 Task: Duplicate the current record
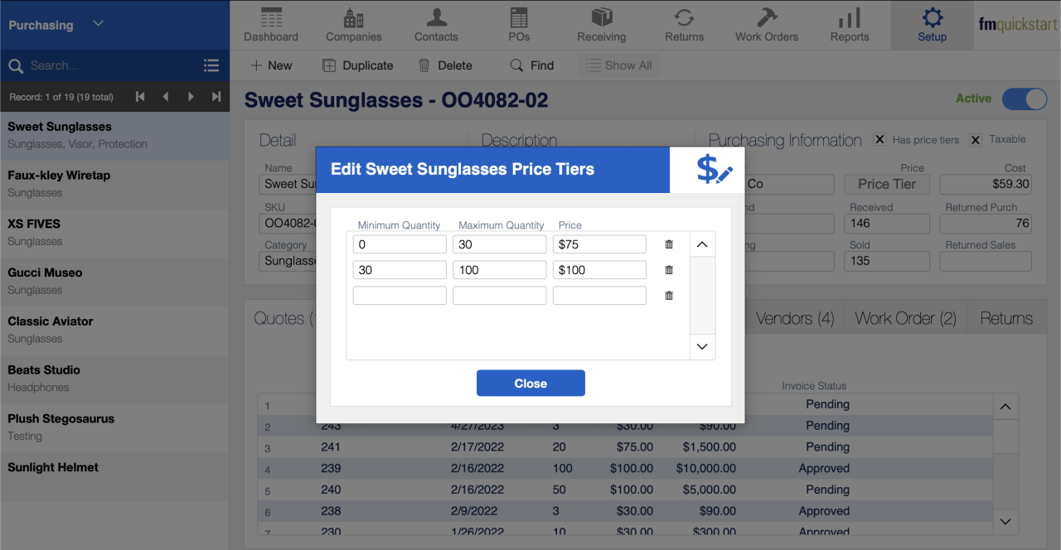[x=357, y=65]
